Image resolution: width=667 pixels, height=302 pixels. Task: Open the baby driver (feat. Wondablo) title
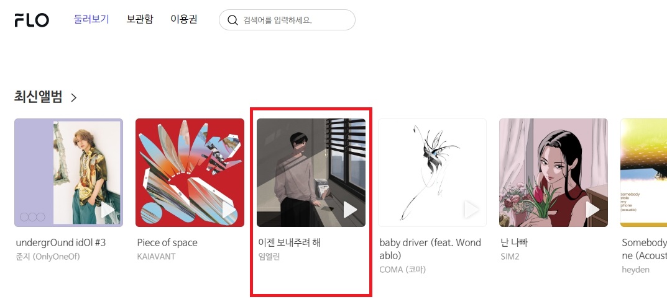(x=431, y=249)
